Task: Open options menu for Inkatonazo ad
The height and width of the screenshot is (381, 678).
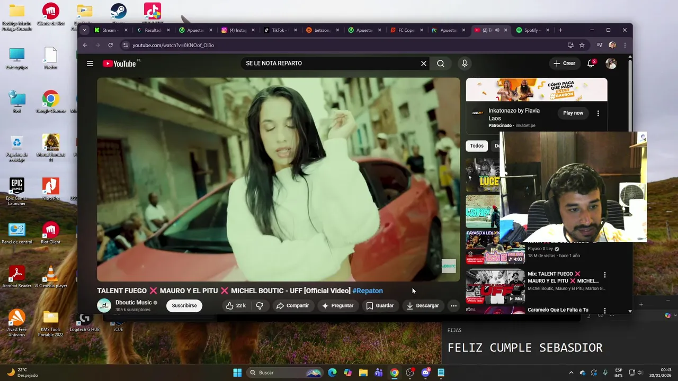Action: click(x=598, y=113)
